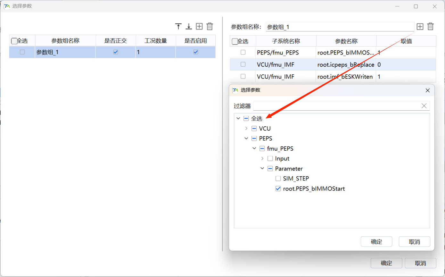Expand the Input tree node
445x277 pixels.
(x=262, y=158)
